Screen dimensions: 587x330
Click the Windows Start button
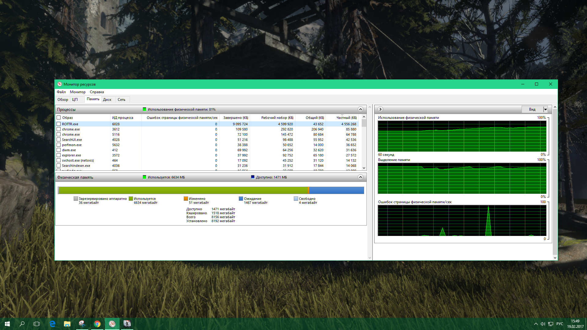7,324
